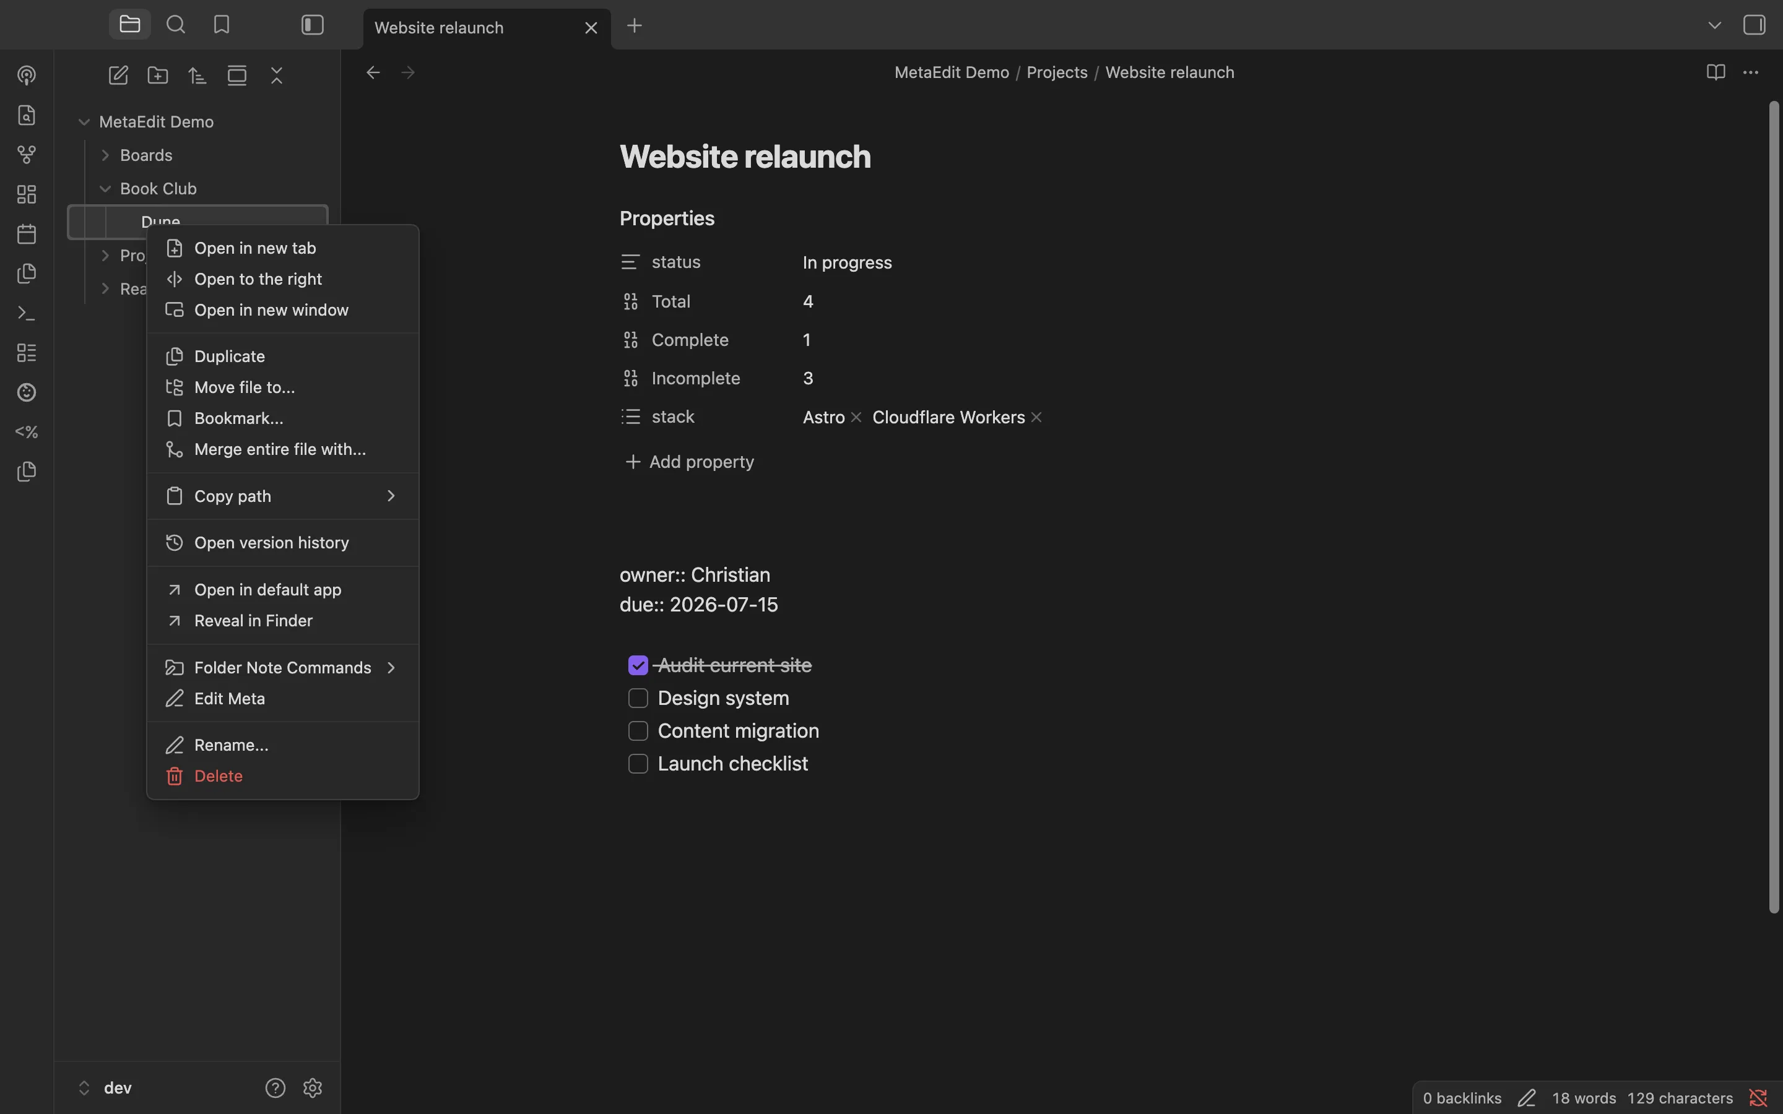Click the top podcast-style ribbon icon
1783x1114 pixels.
pyautogui.click(x=27, y=75)
